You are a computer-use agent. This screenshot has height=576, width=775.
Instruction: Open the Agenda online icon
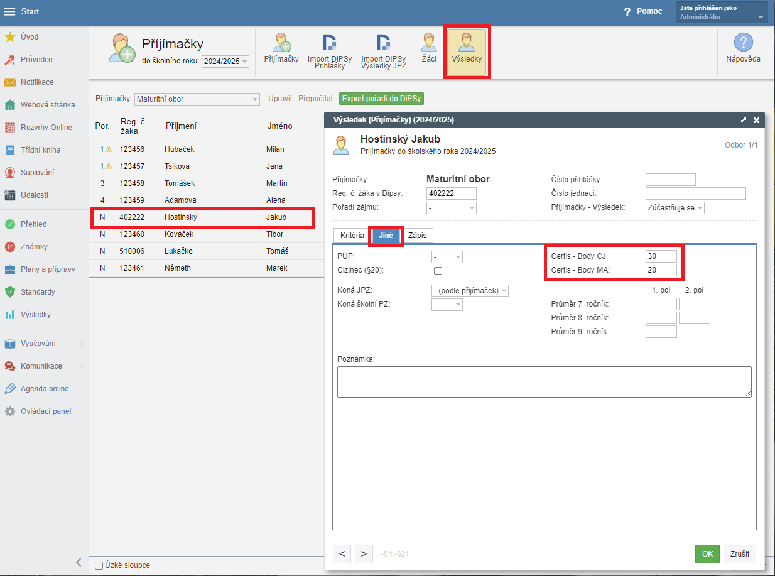[10, 389]
